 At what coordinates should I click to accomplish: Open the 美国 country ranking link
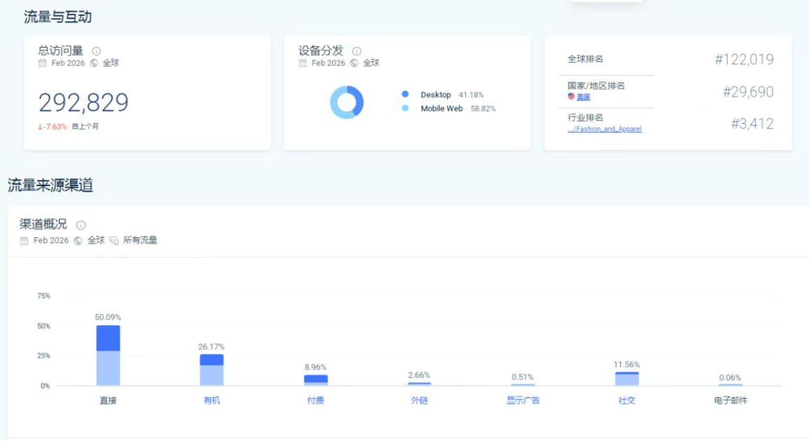click(x=583, y=98)
